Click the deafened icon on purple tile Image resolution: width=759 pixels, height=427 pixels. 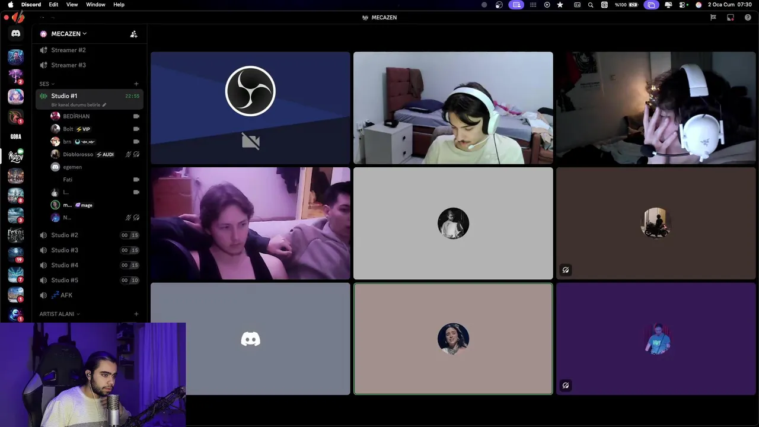(566, 385)
